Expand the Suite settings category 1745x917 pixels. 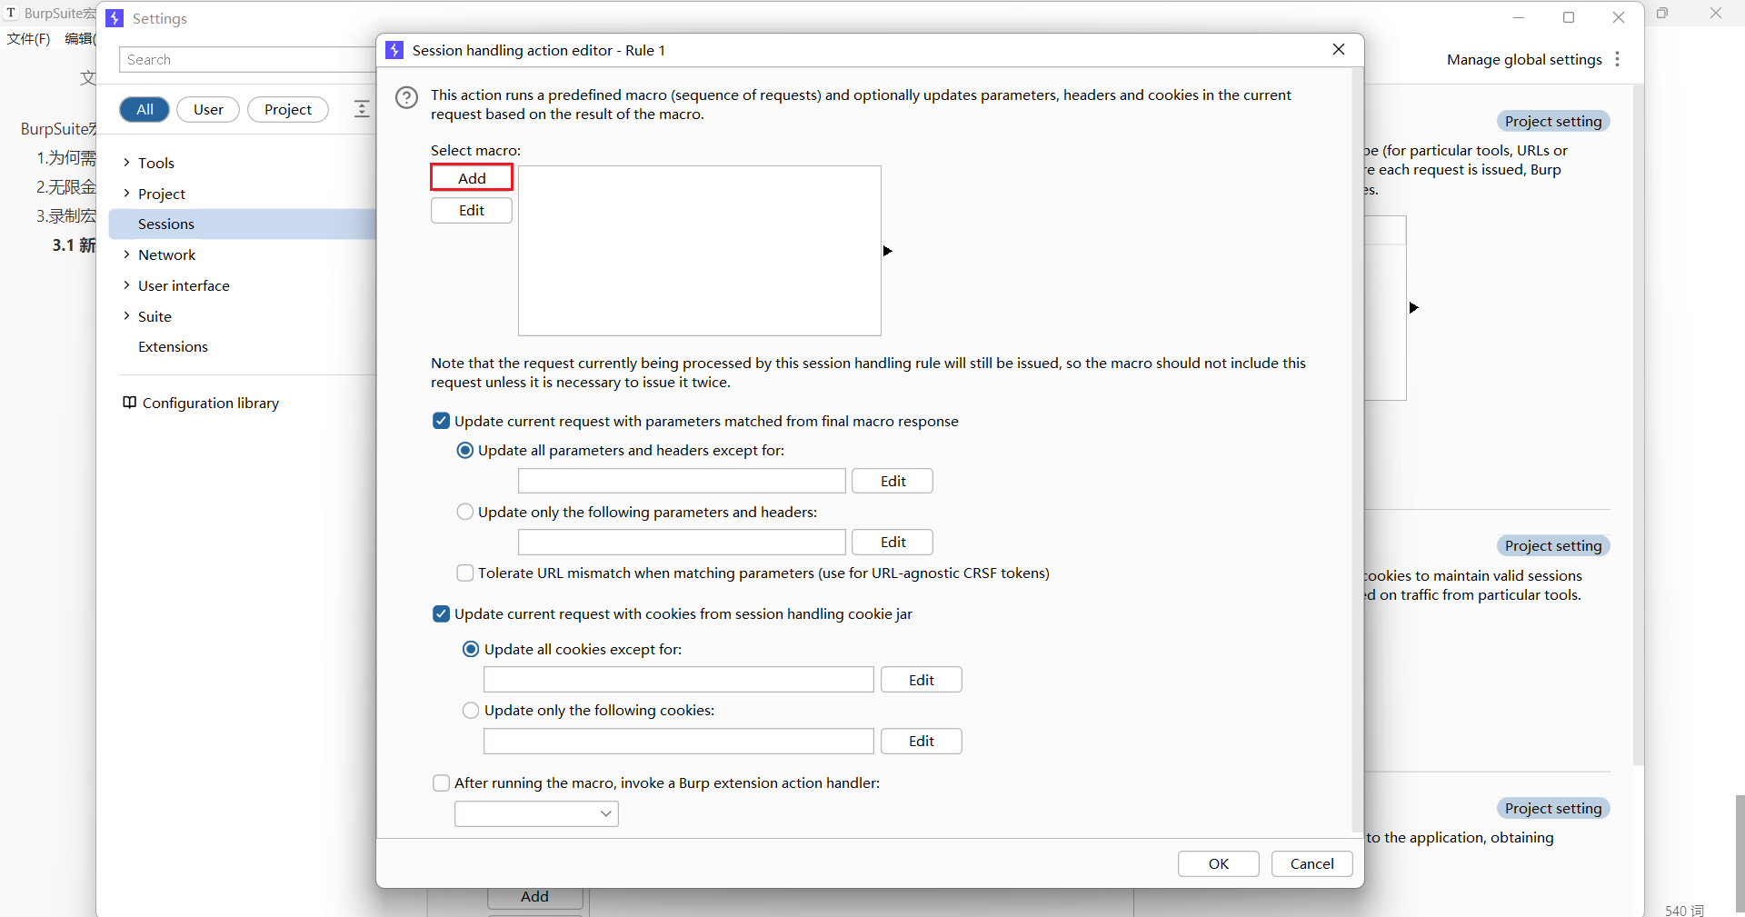(126, 316)
